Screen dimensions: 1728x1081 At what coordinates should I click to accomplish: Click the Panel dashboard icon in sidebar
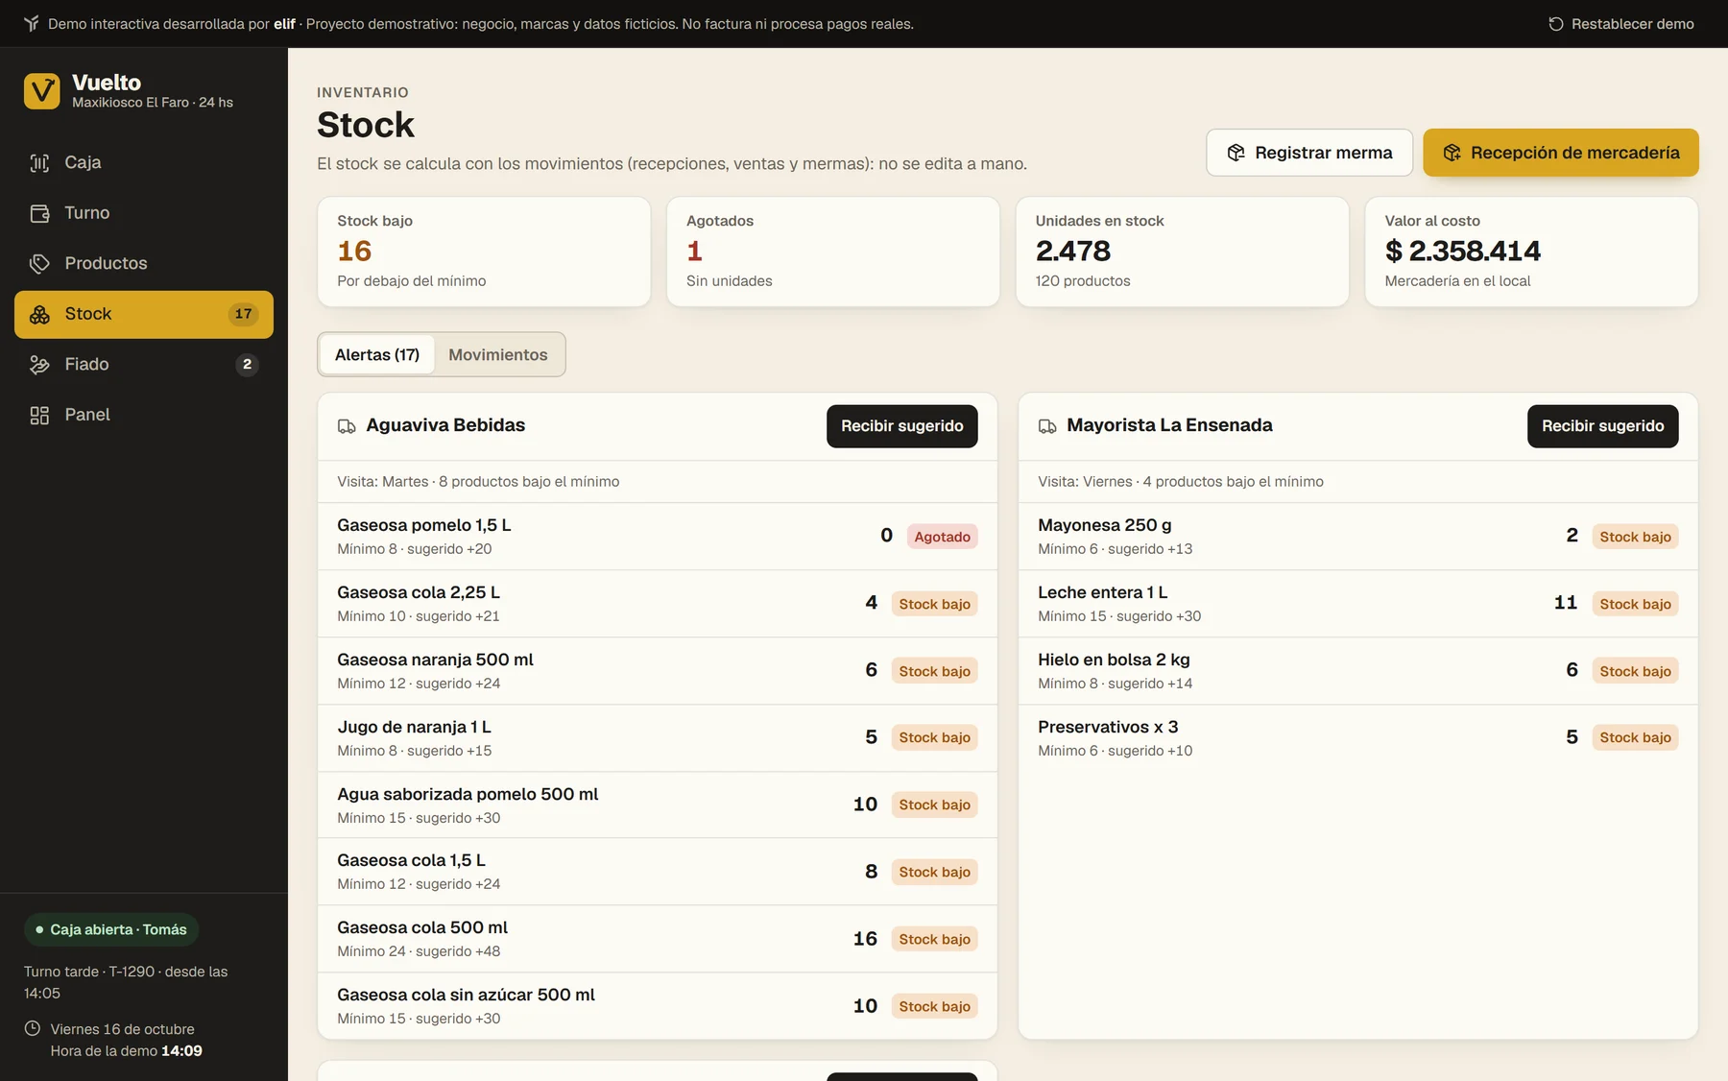tap(39, 415)
